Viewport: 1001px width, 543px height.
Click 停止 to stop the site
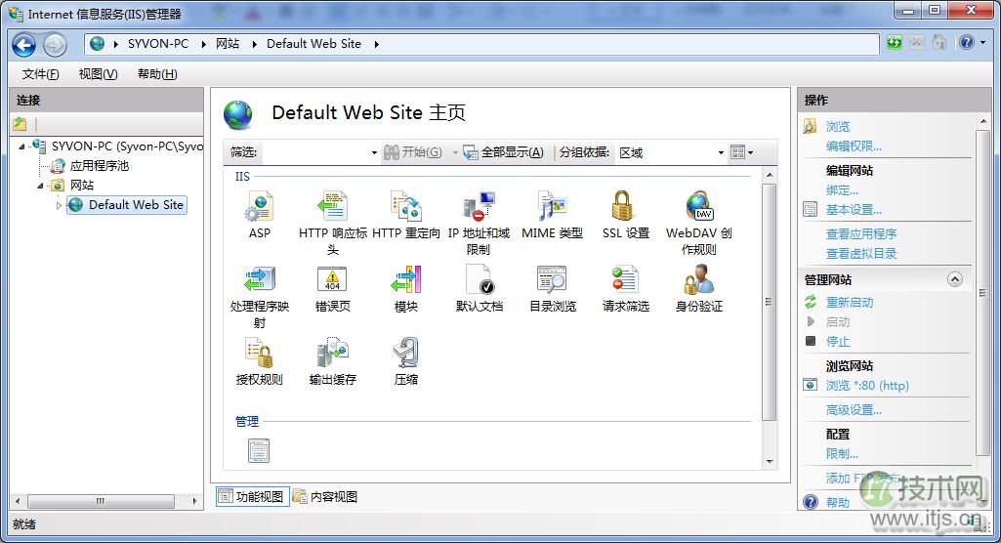click(x=838, y=342)
